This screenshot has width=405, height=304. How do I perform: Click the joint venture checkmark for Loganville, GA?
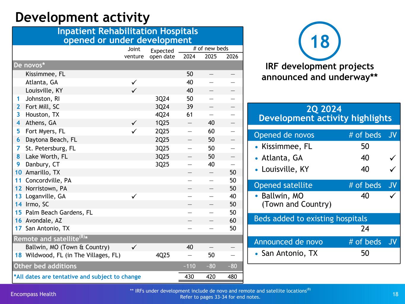pos(134,196)
